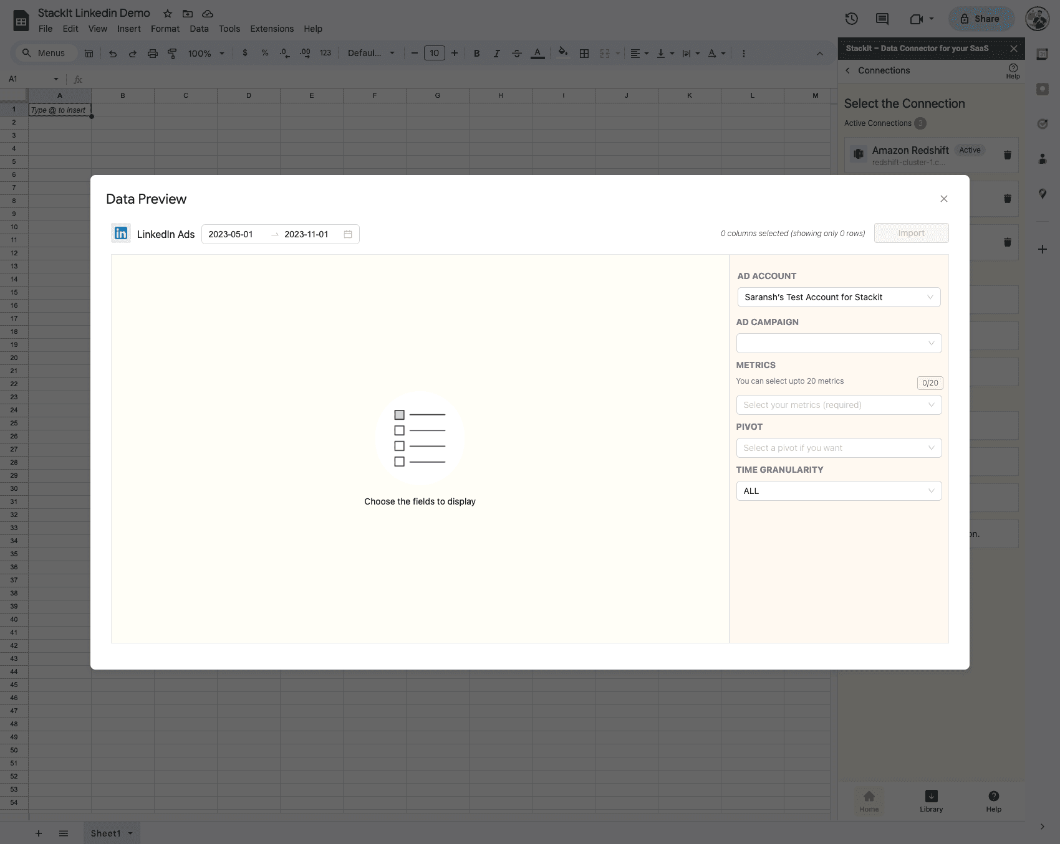The height and width of the screenshot is (844, 1060).
Task: Open comments icon in header
Action: pos(882,19)
